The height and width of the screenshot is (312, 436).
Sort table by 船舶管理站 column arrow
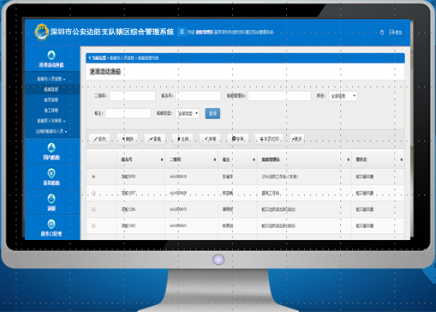(348, 159)
